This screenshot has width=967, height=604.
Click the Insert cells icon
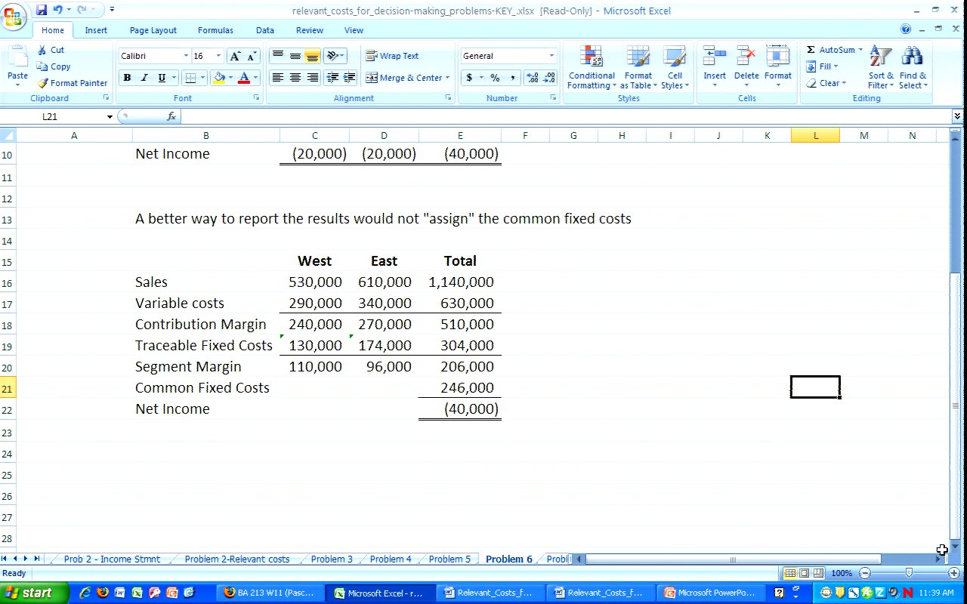point(714,57)
